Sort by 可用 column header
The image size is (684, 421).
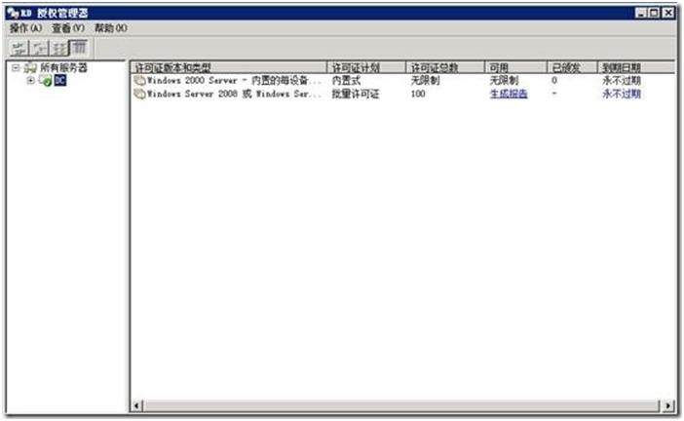(x=516, y=67)
